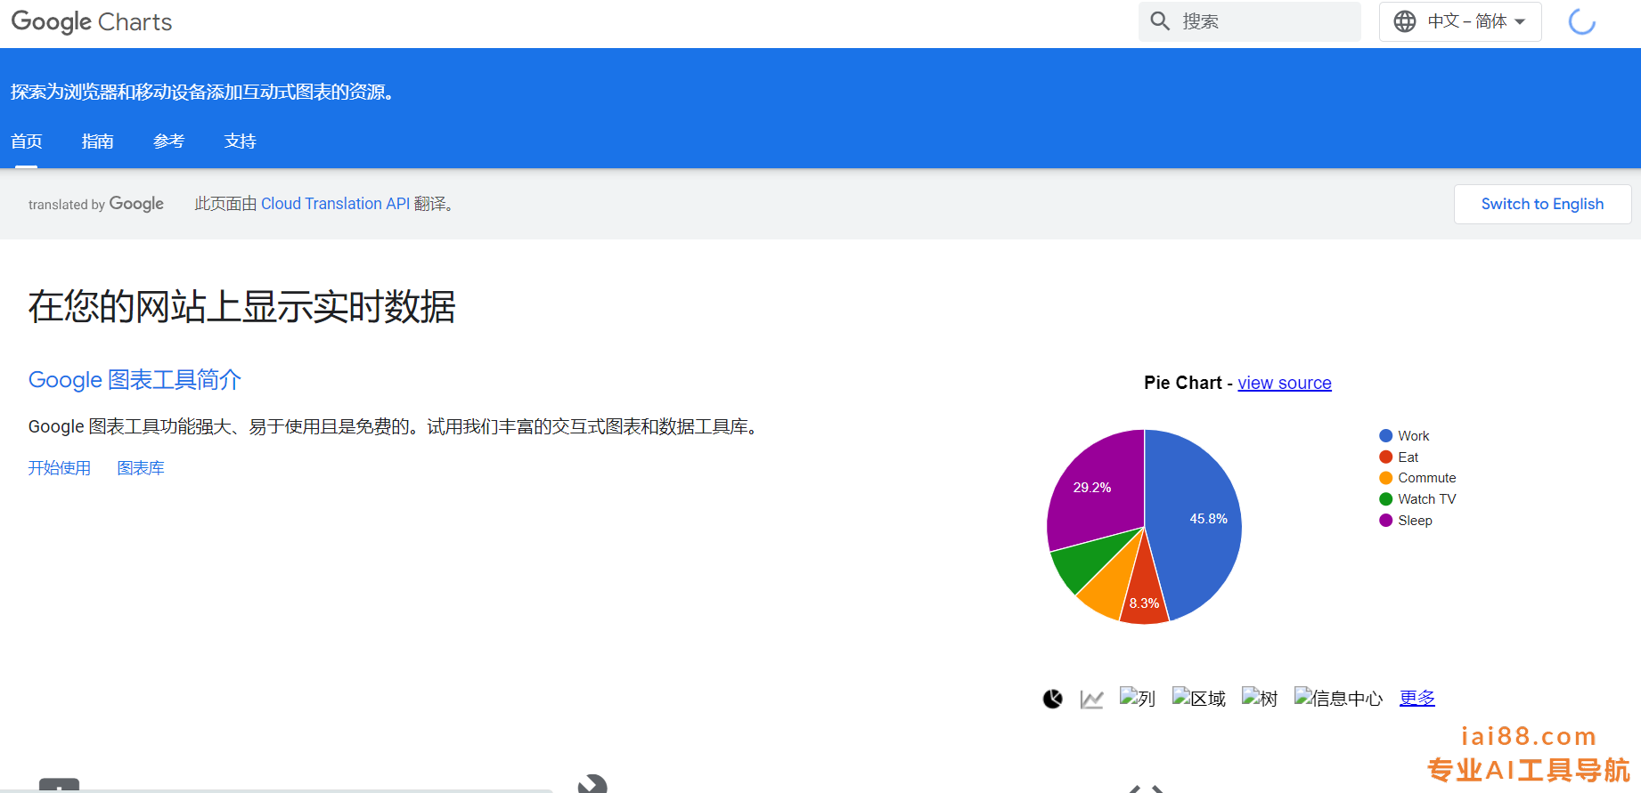Click the green Watch TV pie slice

click(x=1082, y=563)
